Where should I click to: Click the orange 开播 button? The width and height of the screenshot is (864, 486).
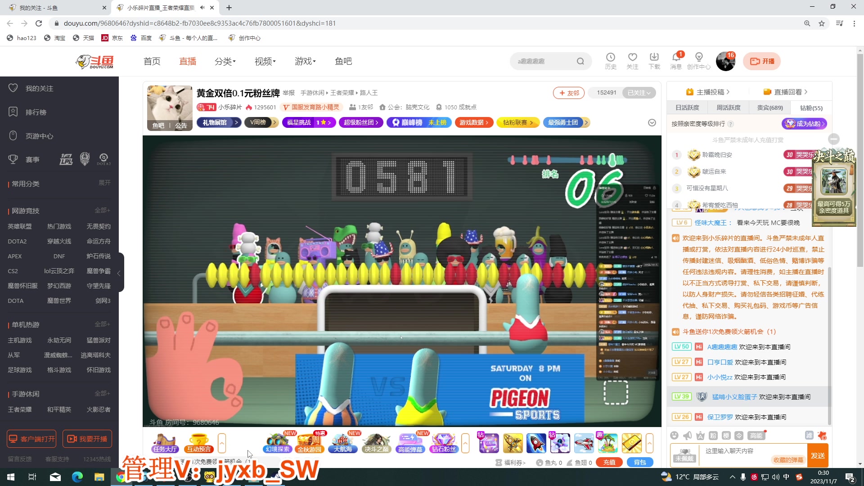(x=761, y=61)
